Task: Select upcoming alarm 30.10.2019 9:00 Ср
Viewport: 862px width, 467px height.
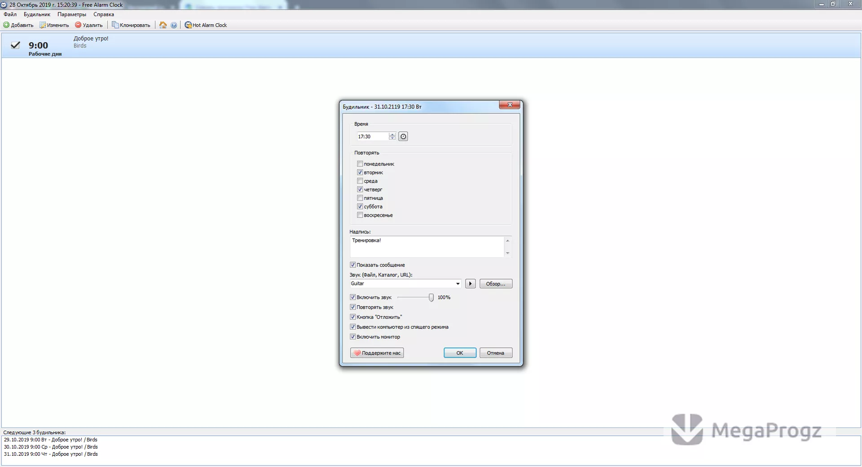Action: tap(51, 447)
